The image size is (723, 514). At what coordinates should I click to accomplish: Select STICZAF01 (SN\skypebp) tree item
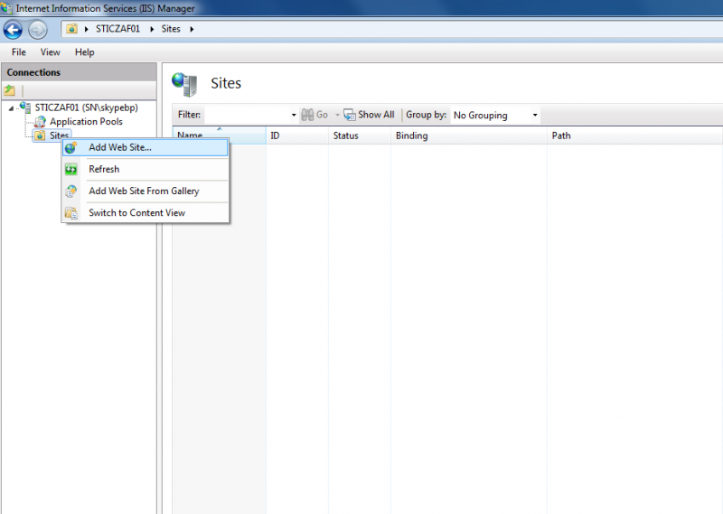pyautogui.click(x=87, y=107)
